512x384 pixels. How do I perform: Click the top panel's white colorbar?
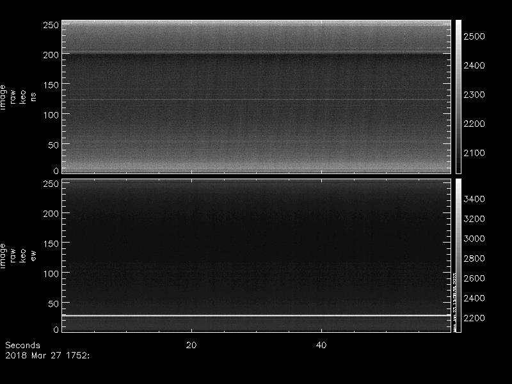coord(458,96)
